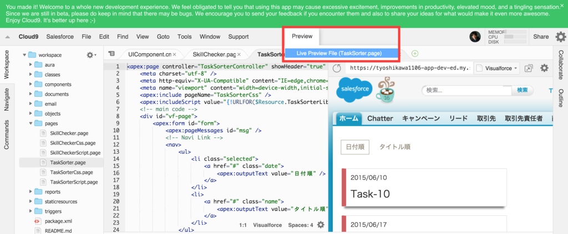Select the タイトル順 sort link

[395, 147]
